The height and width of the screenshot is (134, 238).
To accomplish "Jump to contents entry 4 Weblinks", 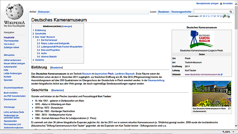I will pos(38,60).
